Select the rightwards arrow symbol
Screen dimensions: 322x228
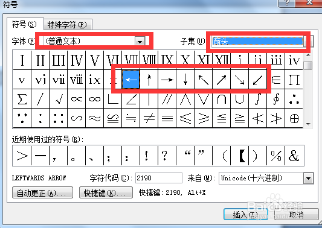pyautogui.click(x=167, y=80)
